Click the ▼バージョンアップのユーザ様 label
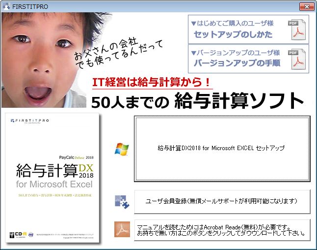Screen dimensions: 317x250 [236, 53]
